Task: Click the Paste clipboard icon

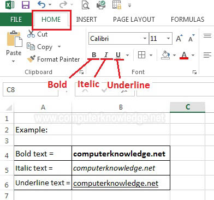Action: [x=14, y=39]
